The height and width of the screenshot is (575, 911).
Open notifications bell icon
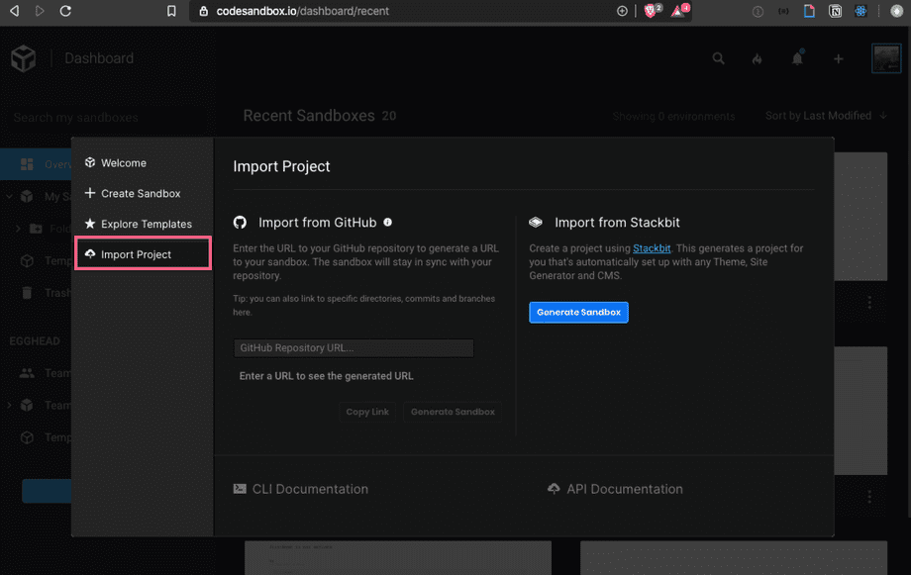tap(797, 58)
